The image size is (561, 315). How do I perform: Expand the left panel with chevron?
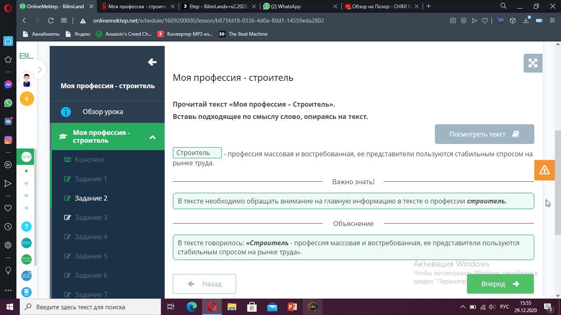40,69
